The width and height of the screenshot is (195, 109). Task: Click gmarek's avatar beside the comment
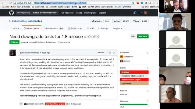point(12,53)
